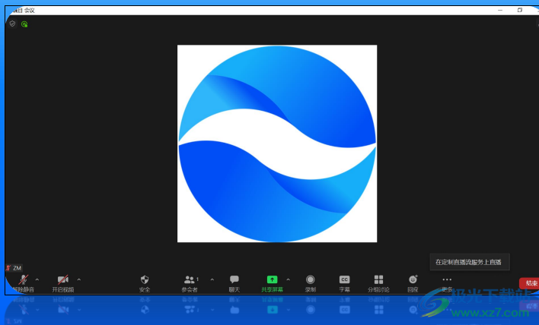The image size is (539, 325).
Task: Toggle closed captions (字幕) CC icon
Action: [x=344, y=282]
